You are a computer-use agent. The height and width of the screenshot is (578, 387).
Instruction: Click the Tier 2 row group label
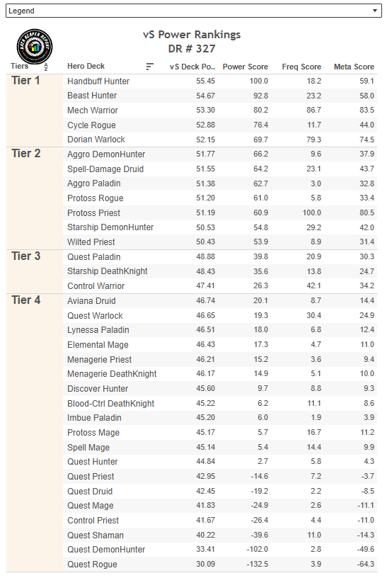click(25, 153)
